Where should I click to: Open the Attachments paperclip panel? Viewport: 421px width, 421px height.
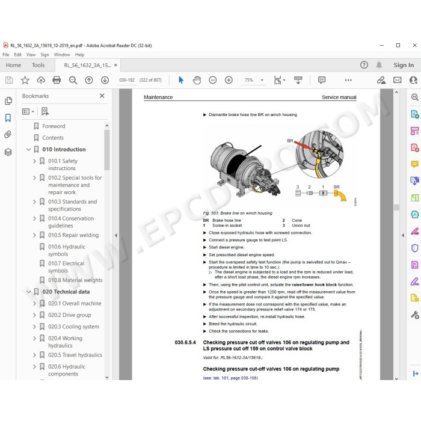(x=8, y=135)
